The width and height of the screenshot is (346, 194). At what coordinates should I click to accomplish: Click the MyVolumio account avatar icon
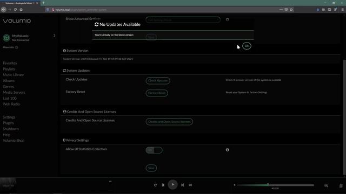(x=6, y=38)
